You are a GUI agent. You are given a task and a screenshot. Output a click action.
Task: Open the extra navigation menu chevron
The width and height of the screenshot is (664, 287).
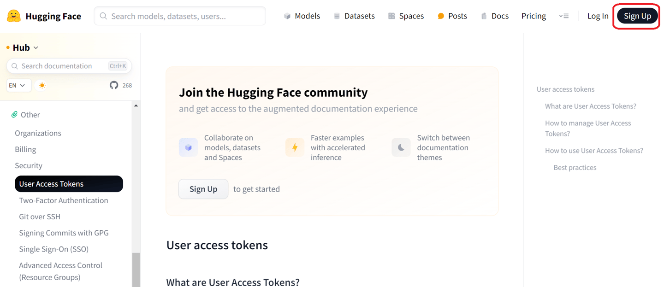[563, 16]
